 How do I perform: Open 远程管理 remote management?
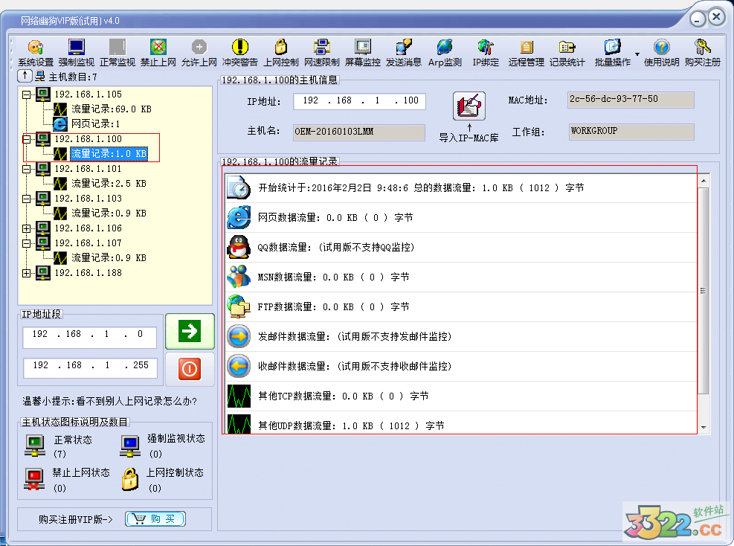[x=527, y=53]
